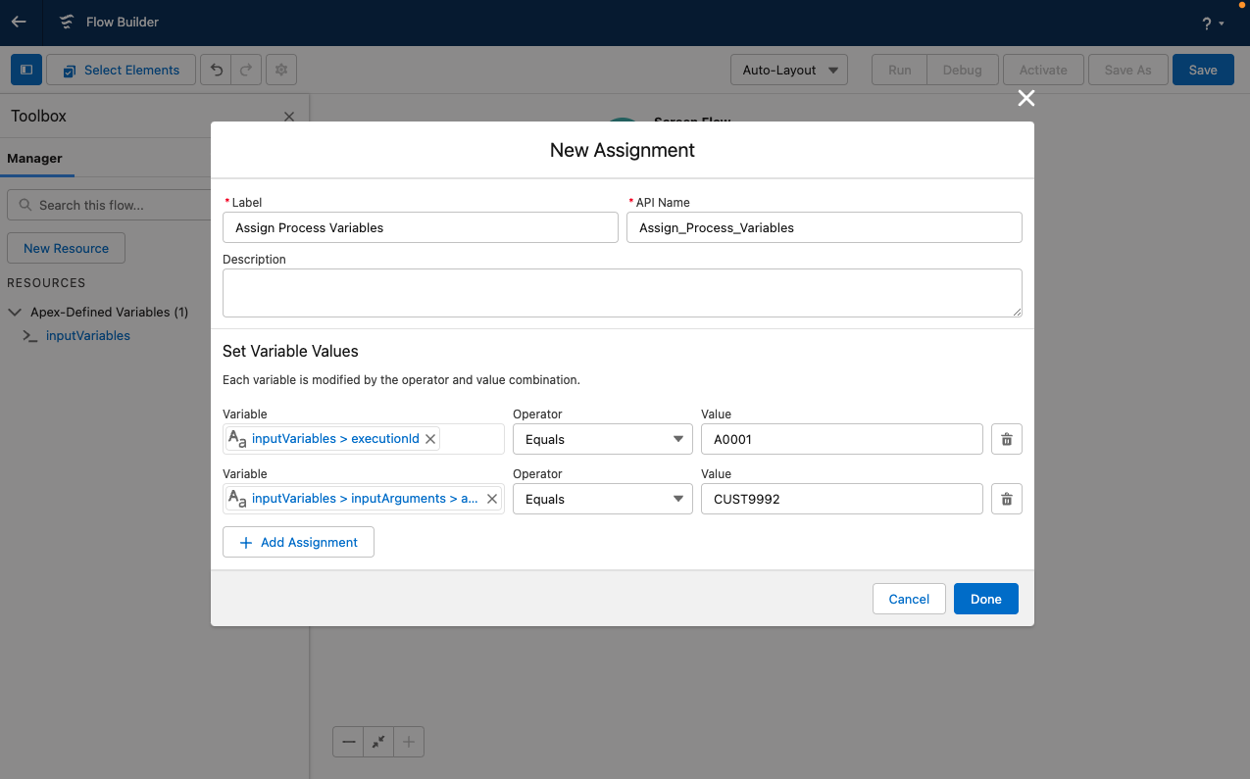Screen dimensions: 1250x779
Task: Click the API Name input field
Action: (825, 227)
